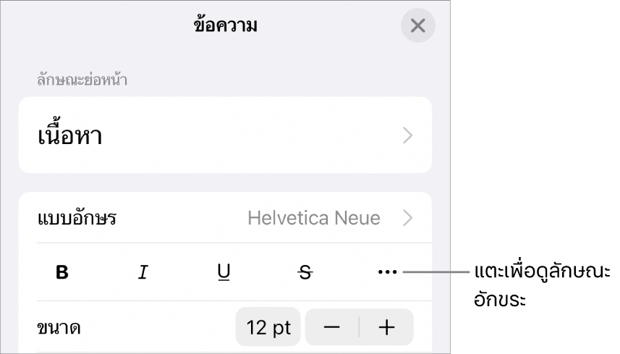
Task: Open more character styles via three dots
Action: click(x=387, y=272)
